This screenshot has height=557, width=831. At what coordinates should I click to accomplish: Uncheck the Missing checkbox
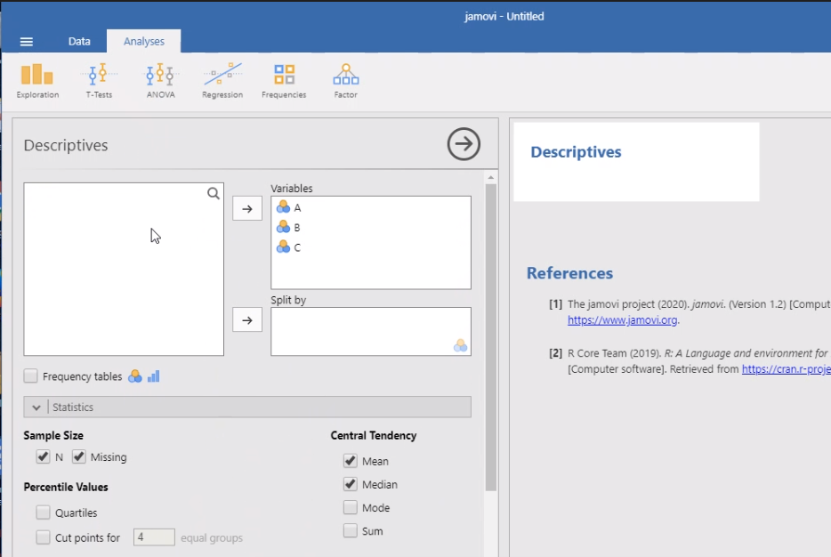(79, 456)
